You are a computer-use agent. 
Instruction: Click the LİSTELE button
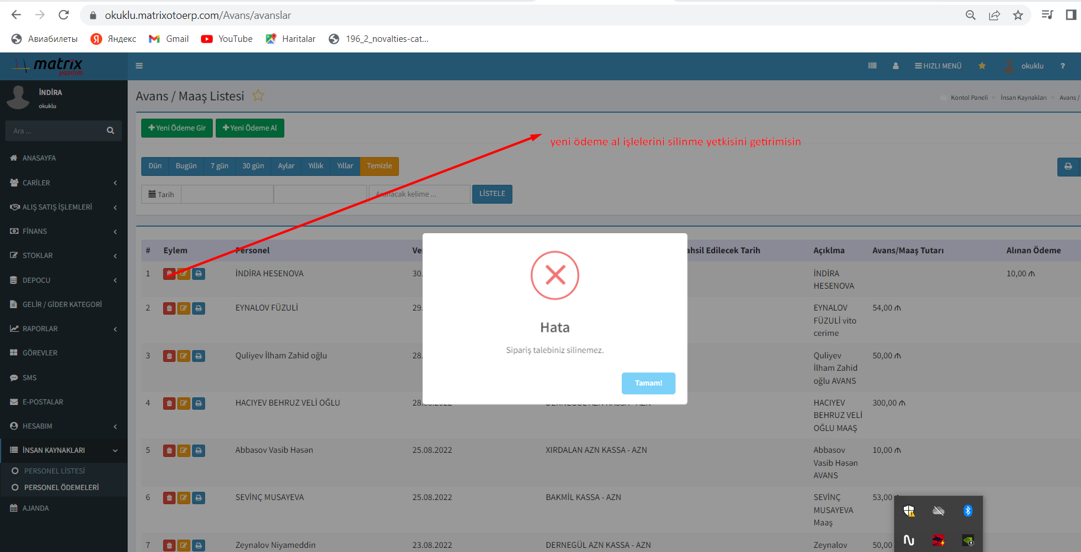pos(492,194)
